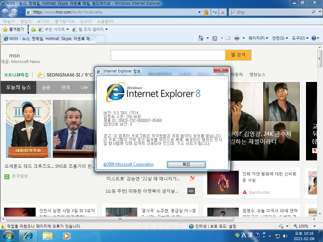Image resolution: width=323 pixels, height=242 pixels.
Task: Click the Read Mail icon
Action: click(x=228, y=38)
